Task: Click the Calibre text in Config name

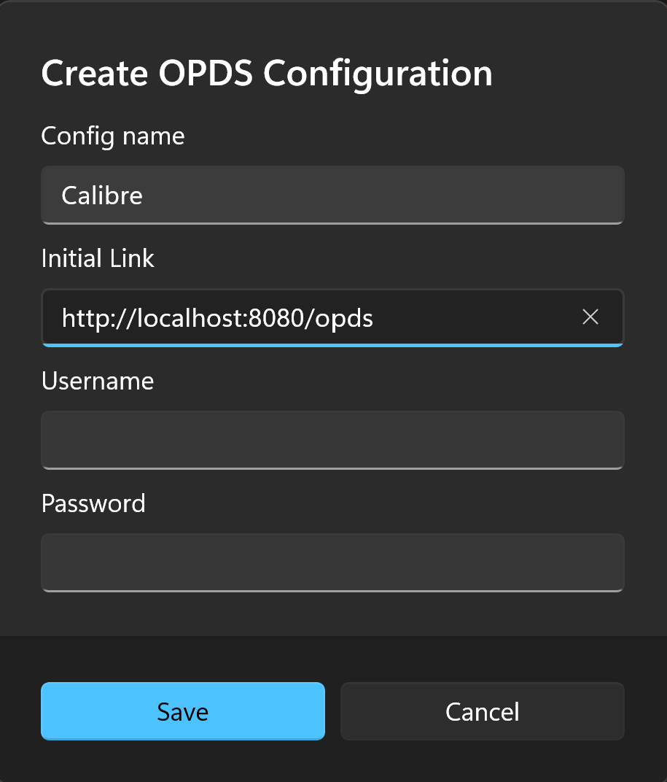Action: (102, 195)
